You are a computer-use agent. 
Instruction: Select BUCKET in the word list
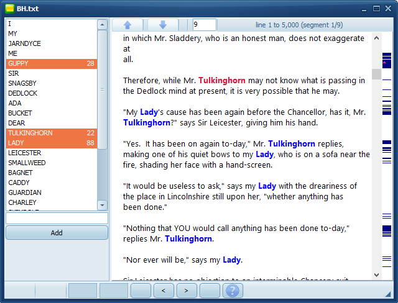pyautogui.click(x=52, y=113)
